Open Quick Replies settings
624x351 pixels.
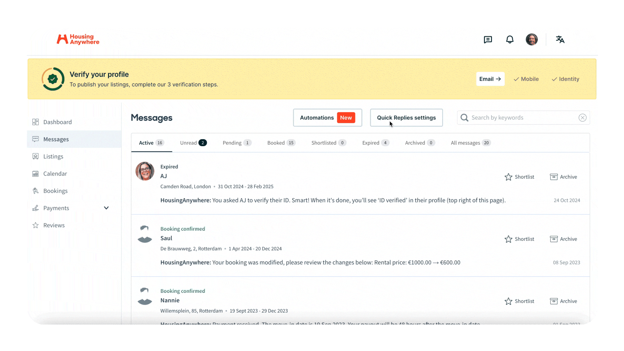click(x=406, y=118)
